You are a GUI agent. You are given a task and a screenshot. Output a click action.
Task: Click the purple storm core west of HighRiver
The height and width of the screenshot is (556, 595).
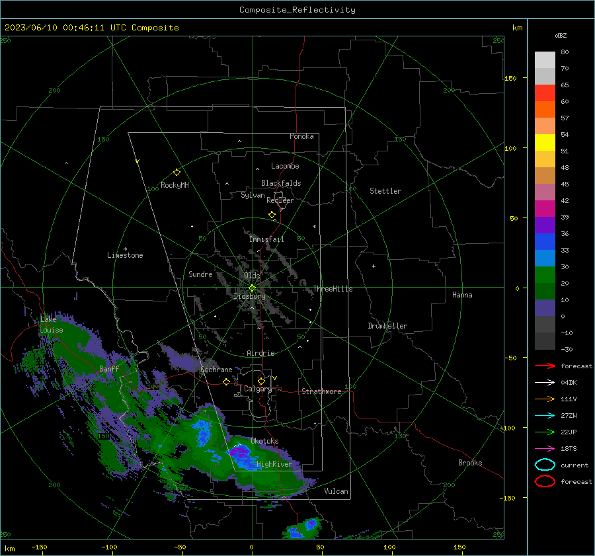pyautogui.click(x=239, y=452)
